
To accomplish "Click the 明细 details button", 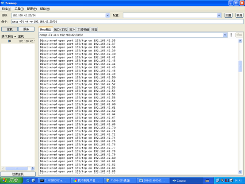I will 239,35.
